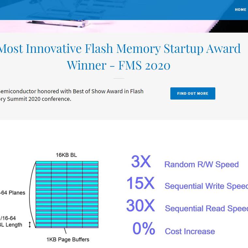Screen dimensions: 248x248
Task: Click the Best of Show Award paragraph
Action: [x=71, y=95]
